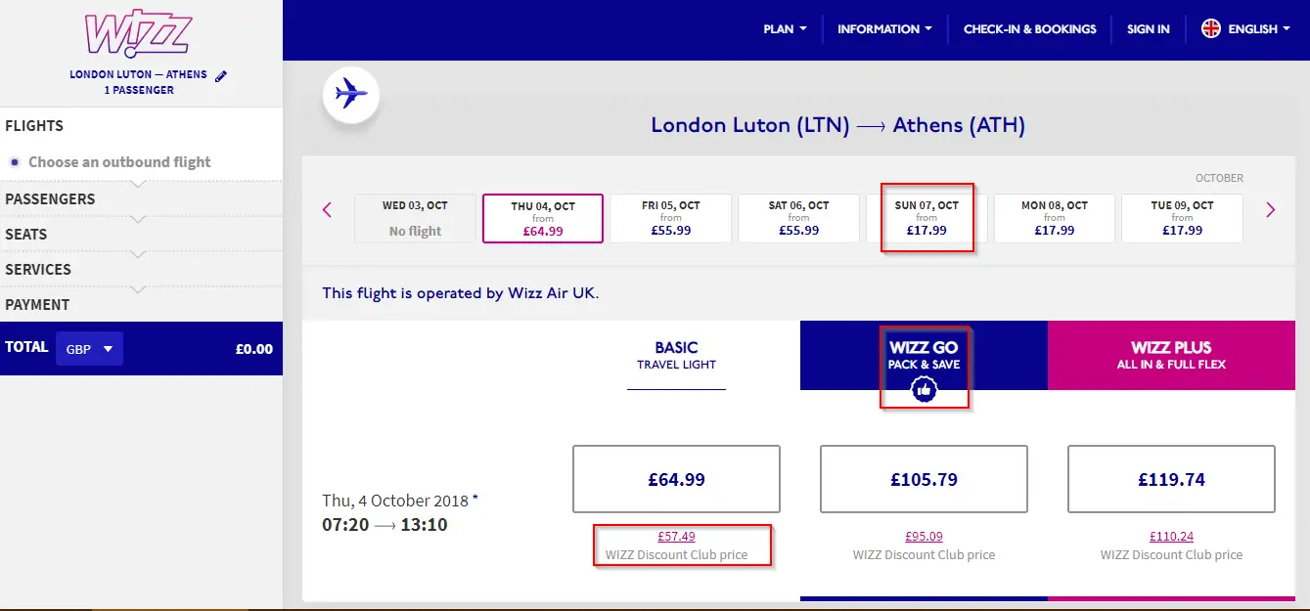Click SIGN IN in top navigation

coord(1148,29)
